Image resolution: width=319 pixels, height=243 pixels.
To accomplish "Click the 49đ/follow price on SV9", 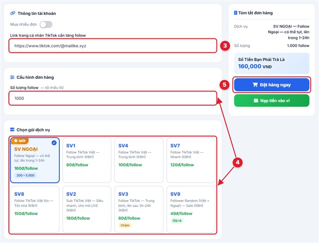I will pyautogui.click(x=181, y=214).
